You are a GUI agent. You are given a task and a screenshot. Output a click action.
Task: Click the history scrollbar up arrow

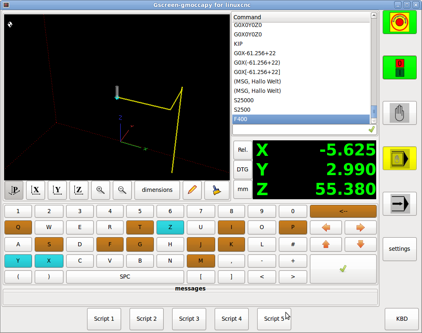[374, 16]
